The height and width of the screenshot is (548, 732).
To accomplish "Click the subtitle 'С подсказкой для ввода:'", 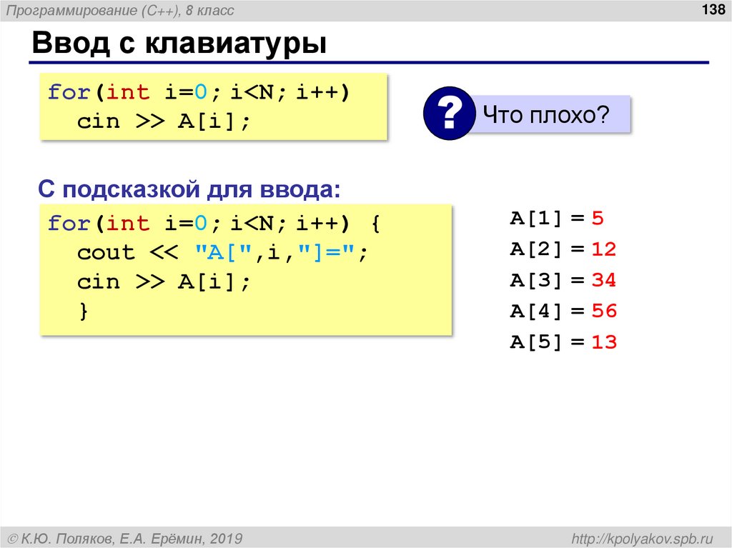I will [189, 189].
